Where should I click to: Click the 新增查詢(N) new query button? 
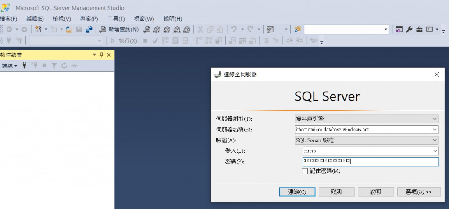tap(119, 29)
